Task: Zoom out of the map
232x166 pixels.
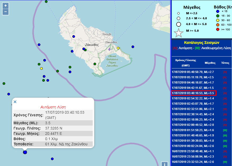Action: (6, 12)
